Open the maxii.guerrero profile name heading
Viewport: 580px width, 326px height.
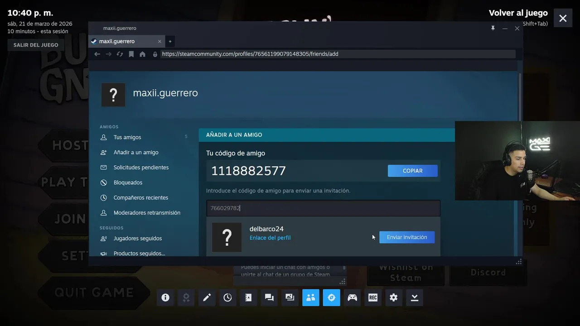(165, 93)
